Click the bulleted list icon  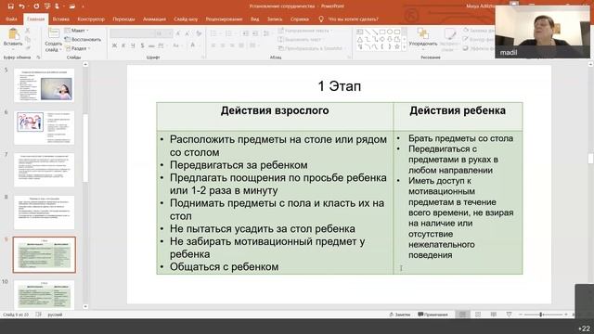(214, 33)
